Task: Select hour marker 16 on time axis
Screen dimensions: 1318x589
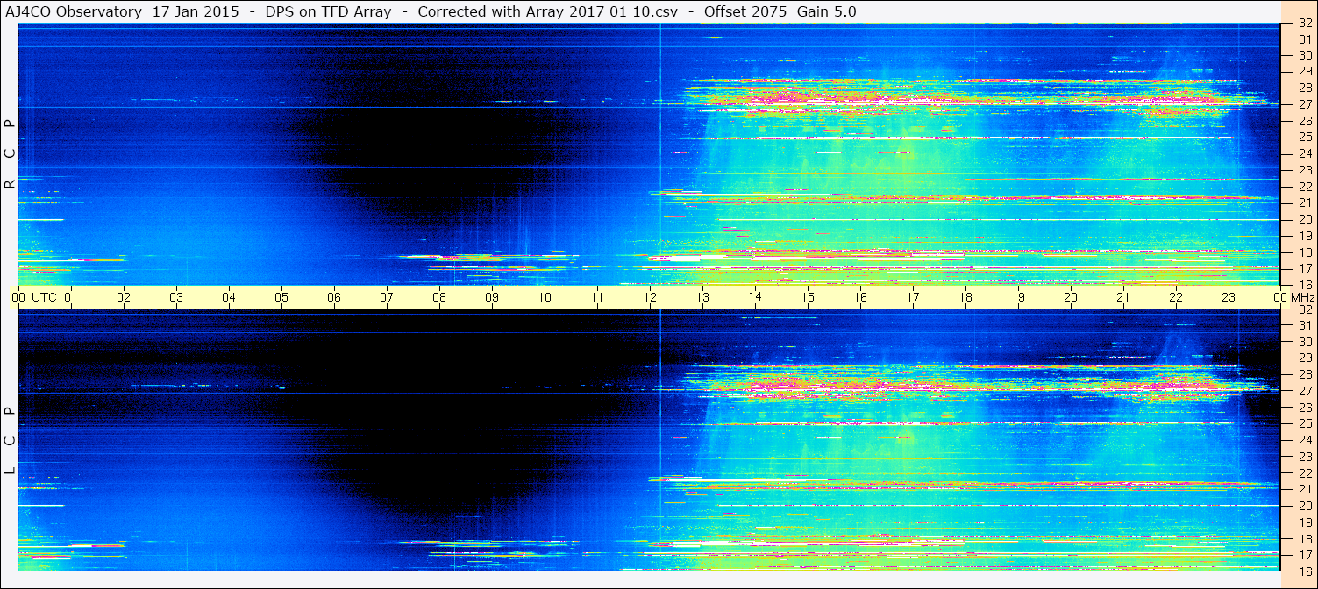Action: click(860, 297)
